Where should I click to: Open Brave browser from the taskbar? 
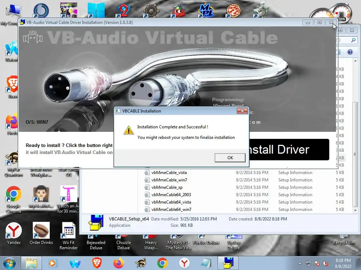pyautogui.click(x=97, y=263)
